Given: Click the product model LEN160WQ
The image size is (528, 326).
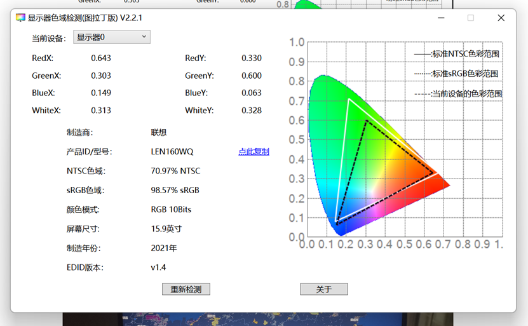Looking at the screenshot, I should coord(172,152).
